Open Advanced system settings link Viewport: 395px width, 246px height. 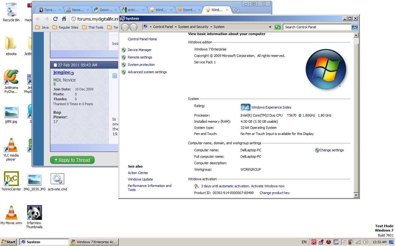[x=147, y=72]
